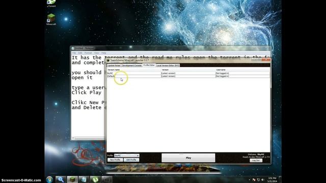Open the Profile dropdown showing SkyMC
The height and width of the screenshot is (183, 326).
tap(127, 156)
